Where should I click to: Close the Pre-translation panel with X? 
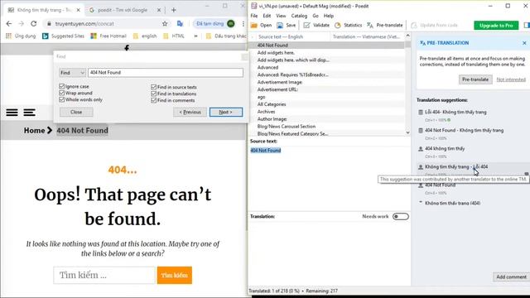524,43
